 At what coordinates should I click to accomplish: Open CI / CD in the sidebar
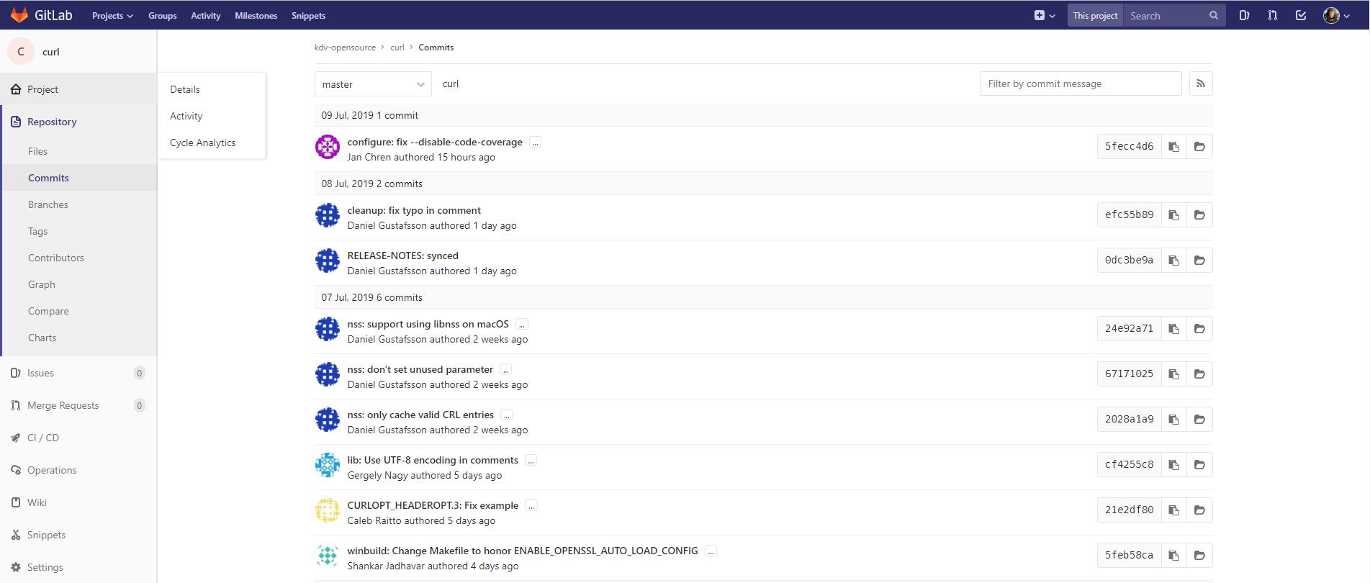click(78, 438)
